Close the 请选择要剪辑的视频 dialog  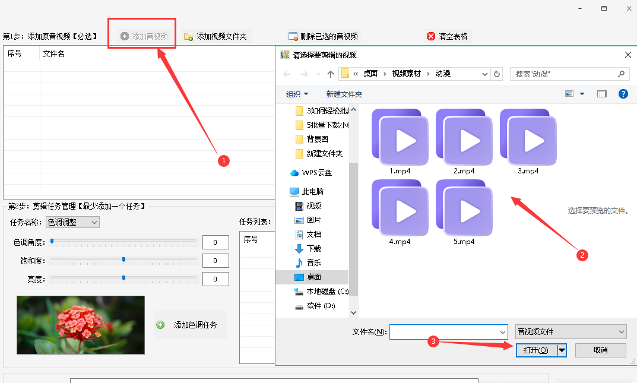628,55
